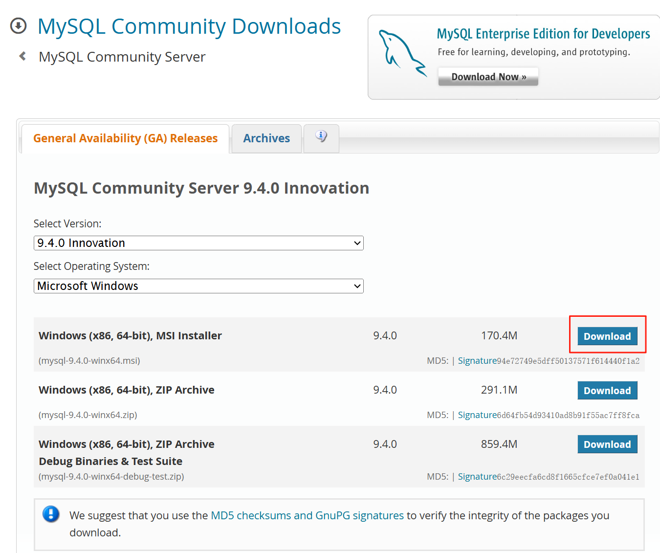Image resolution: width=660 pixels, height=553 pixels.
Task: Switch to the Archives tab
Action: [x=266, y=138]
